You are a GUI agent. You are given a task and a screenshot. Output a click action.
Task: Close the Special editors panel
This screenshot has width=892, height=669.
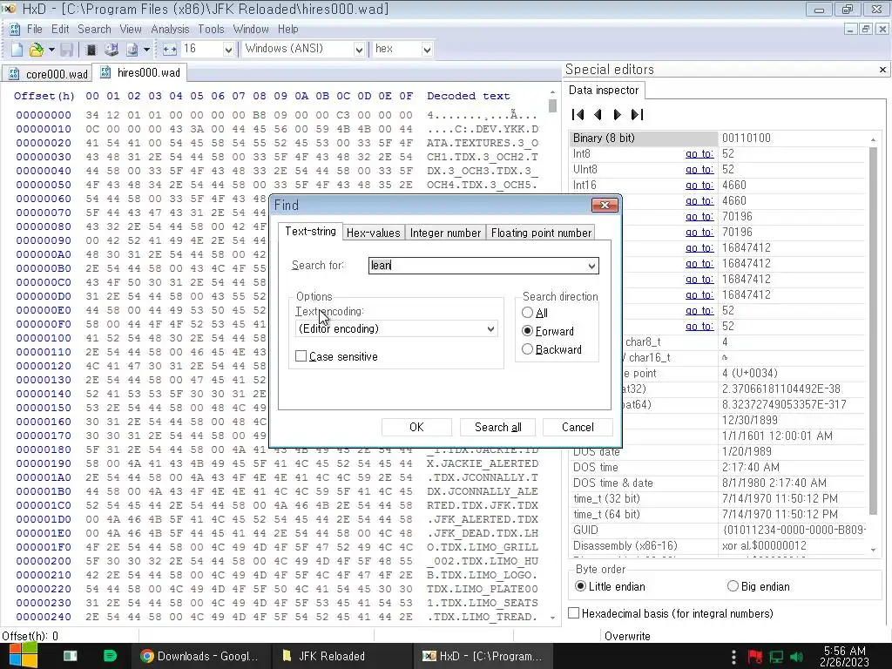pyautogui.click(x=882, y=70)
